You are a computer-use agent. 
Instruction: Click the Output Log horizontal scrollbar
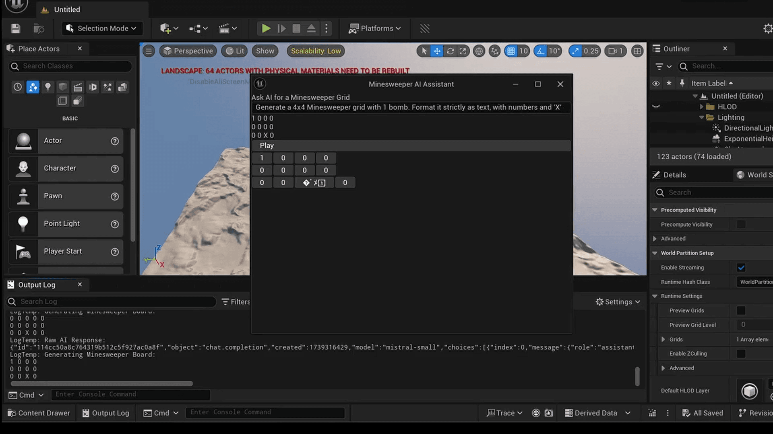[x=101, y=384]
